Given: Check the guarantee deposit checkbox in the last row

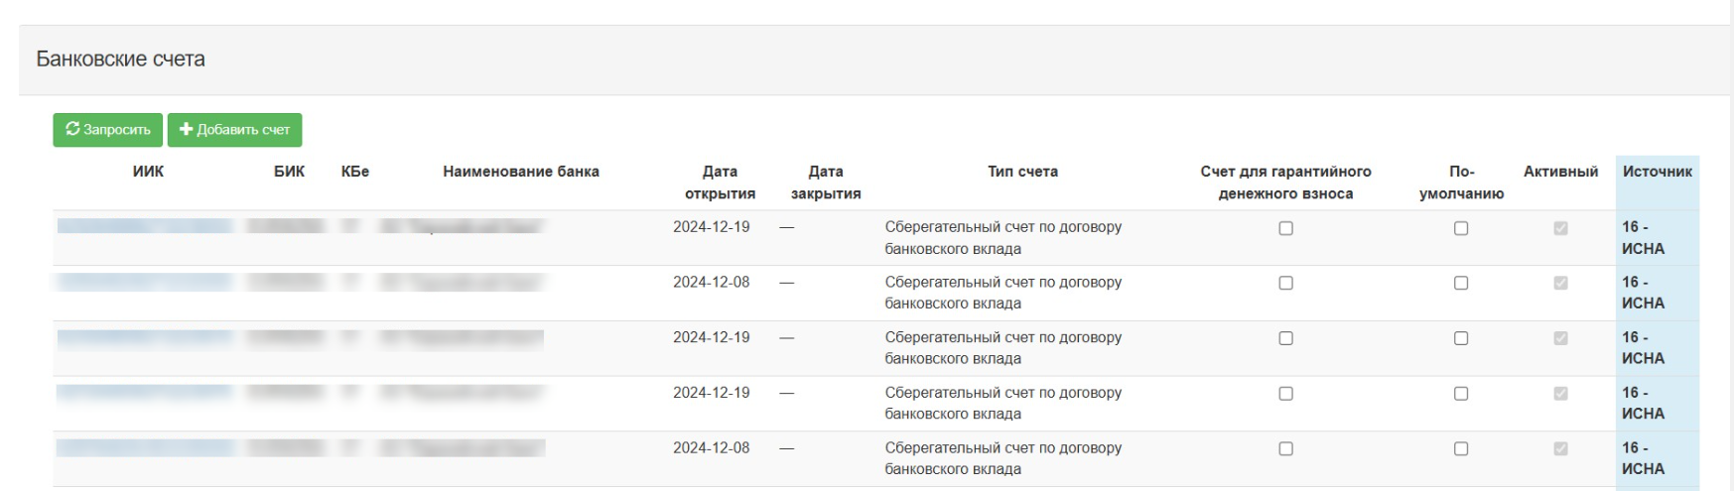Looking at the screenshot, I should pyautogui.click(x=1285, y=448).
